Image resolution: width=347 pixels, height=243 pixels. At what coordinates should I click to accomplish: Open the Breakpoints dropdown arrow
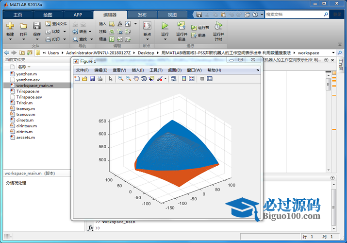[148, 39]
